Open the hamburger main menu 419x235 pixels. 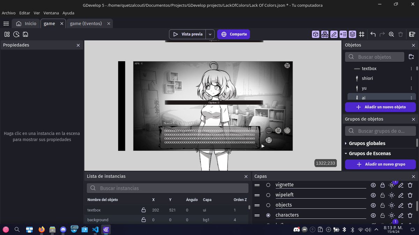(6, 24)
